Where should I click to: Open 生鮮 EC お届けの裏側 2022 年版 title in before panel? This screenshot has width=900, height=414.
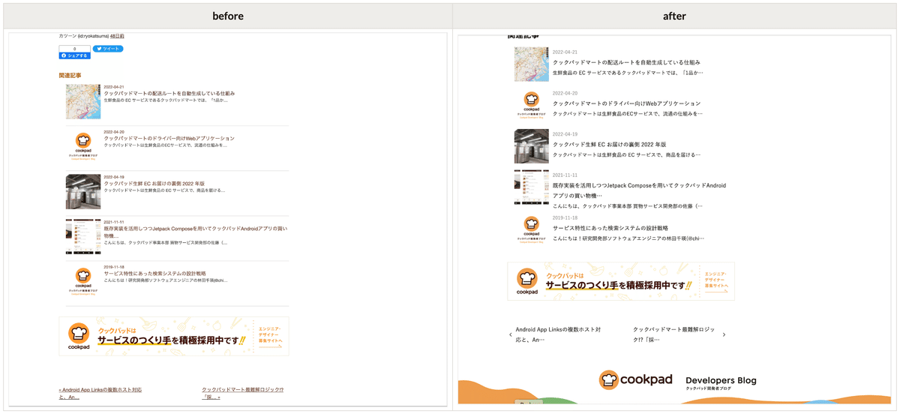click(x=154, y=184)
